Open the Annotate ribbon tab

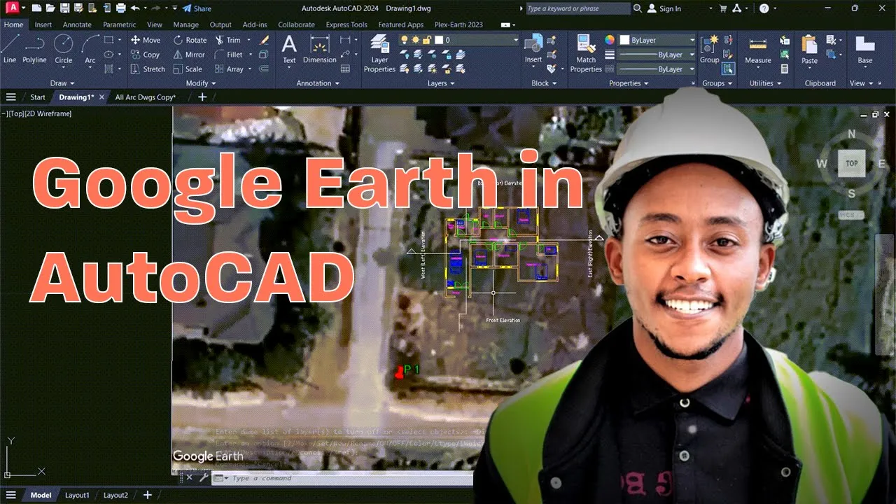click(x=77, y=24)
